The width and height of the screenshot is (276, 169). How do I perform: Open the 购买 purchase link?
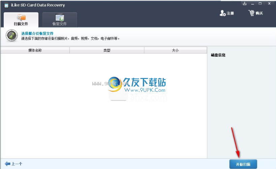[x=255, y=13]
